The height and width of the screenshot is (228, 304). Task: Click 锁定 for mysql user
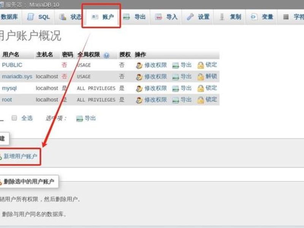[x=211, y=88]
